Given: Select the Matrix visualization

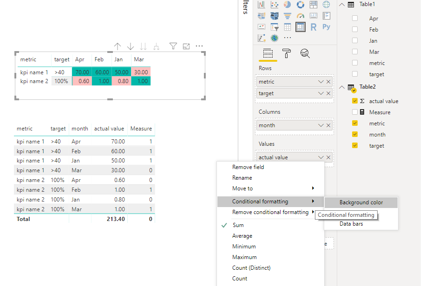Looking at the screenshot, I should pyautogui.click(x=301, y=27).
